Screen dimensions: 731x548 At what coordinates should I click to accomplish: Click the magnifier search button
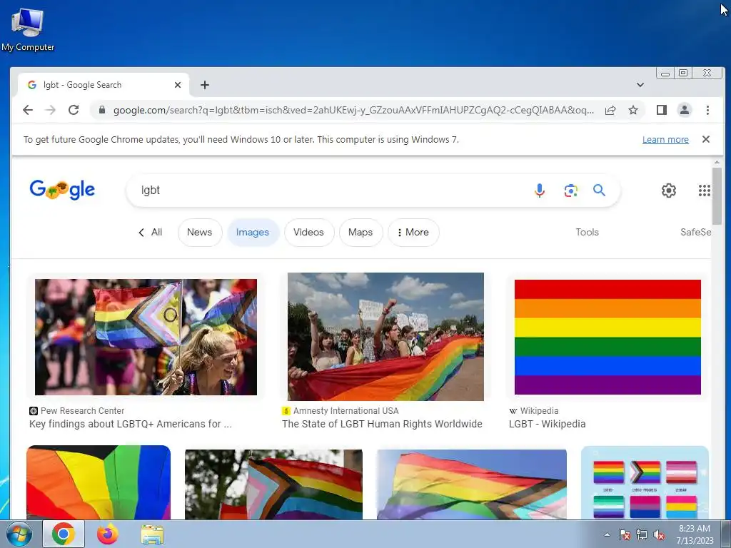[x=599, y=190]
